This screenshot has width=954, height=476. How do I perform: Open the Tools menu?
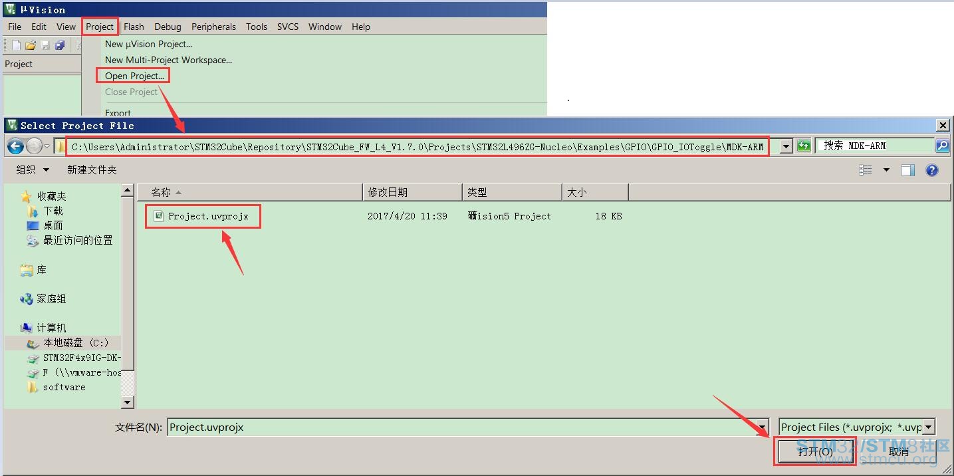[x=257, y=27]
